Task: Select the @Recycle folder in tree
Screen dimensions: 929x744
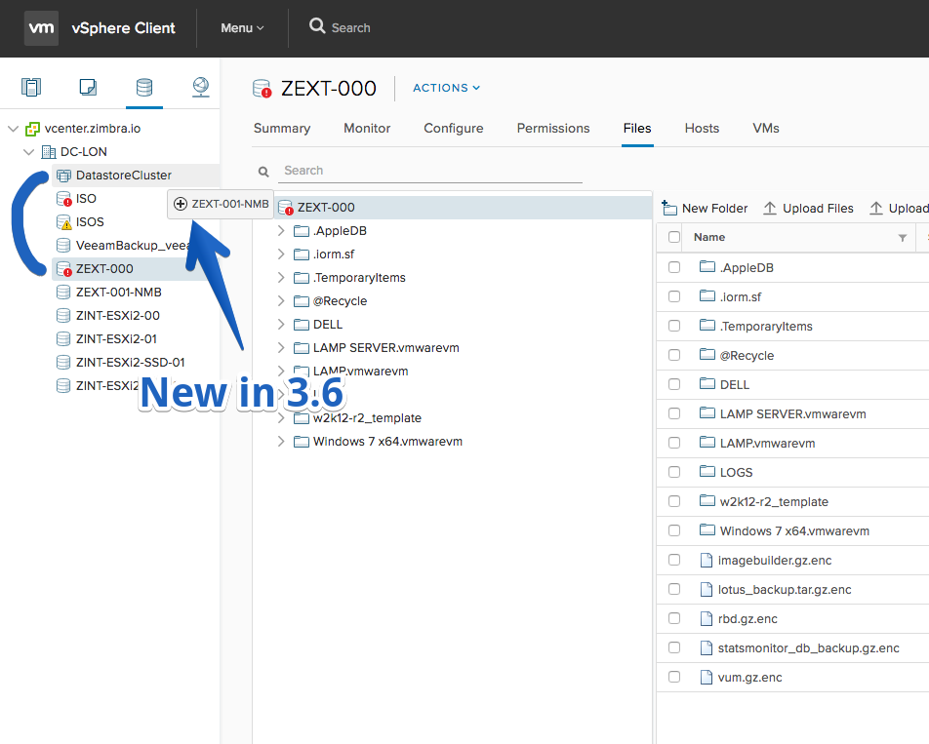Action: [340, 301]
